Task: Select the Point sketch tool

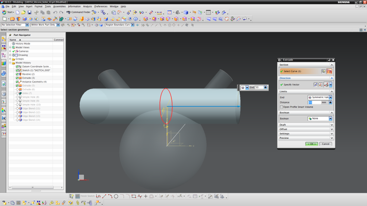Action: [x=146, y=196]
